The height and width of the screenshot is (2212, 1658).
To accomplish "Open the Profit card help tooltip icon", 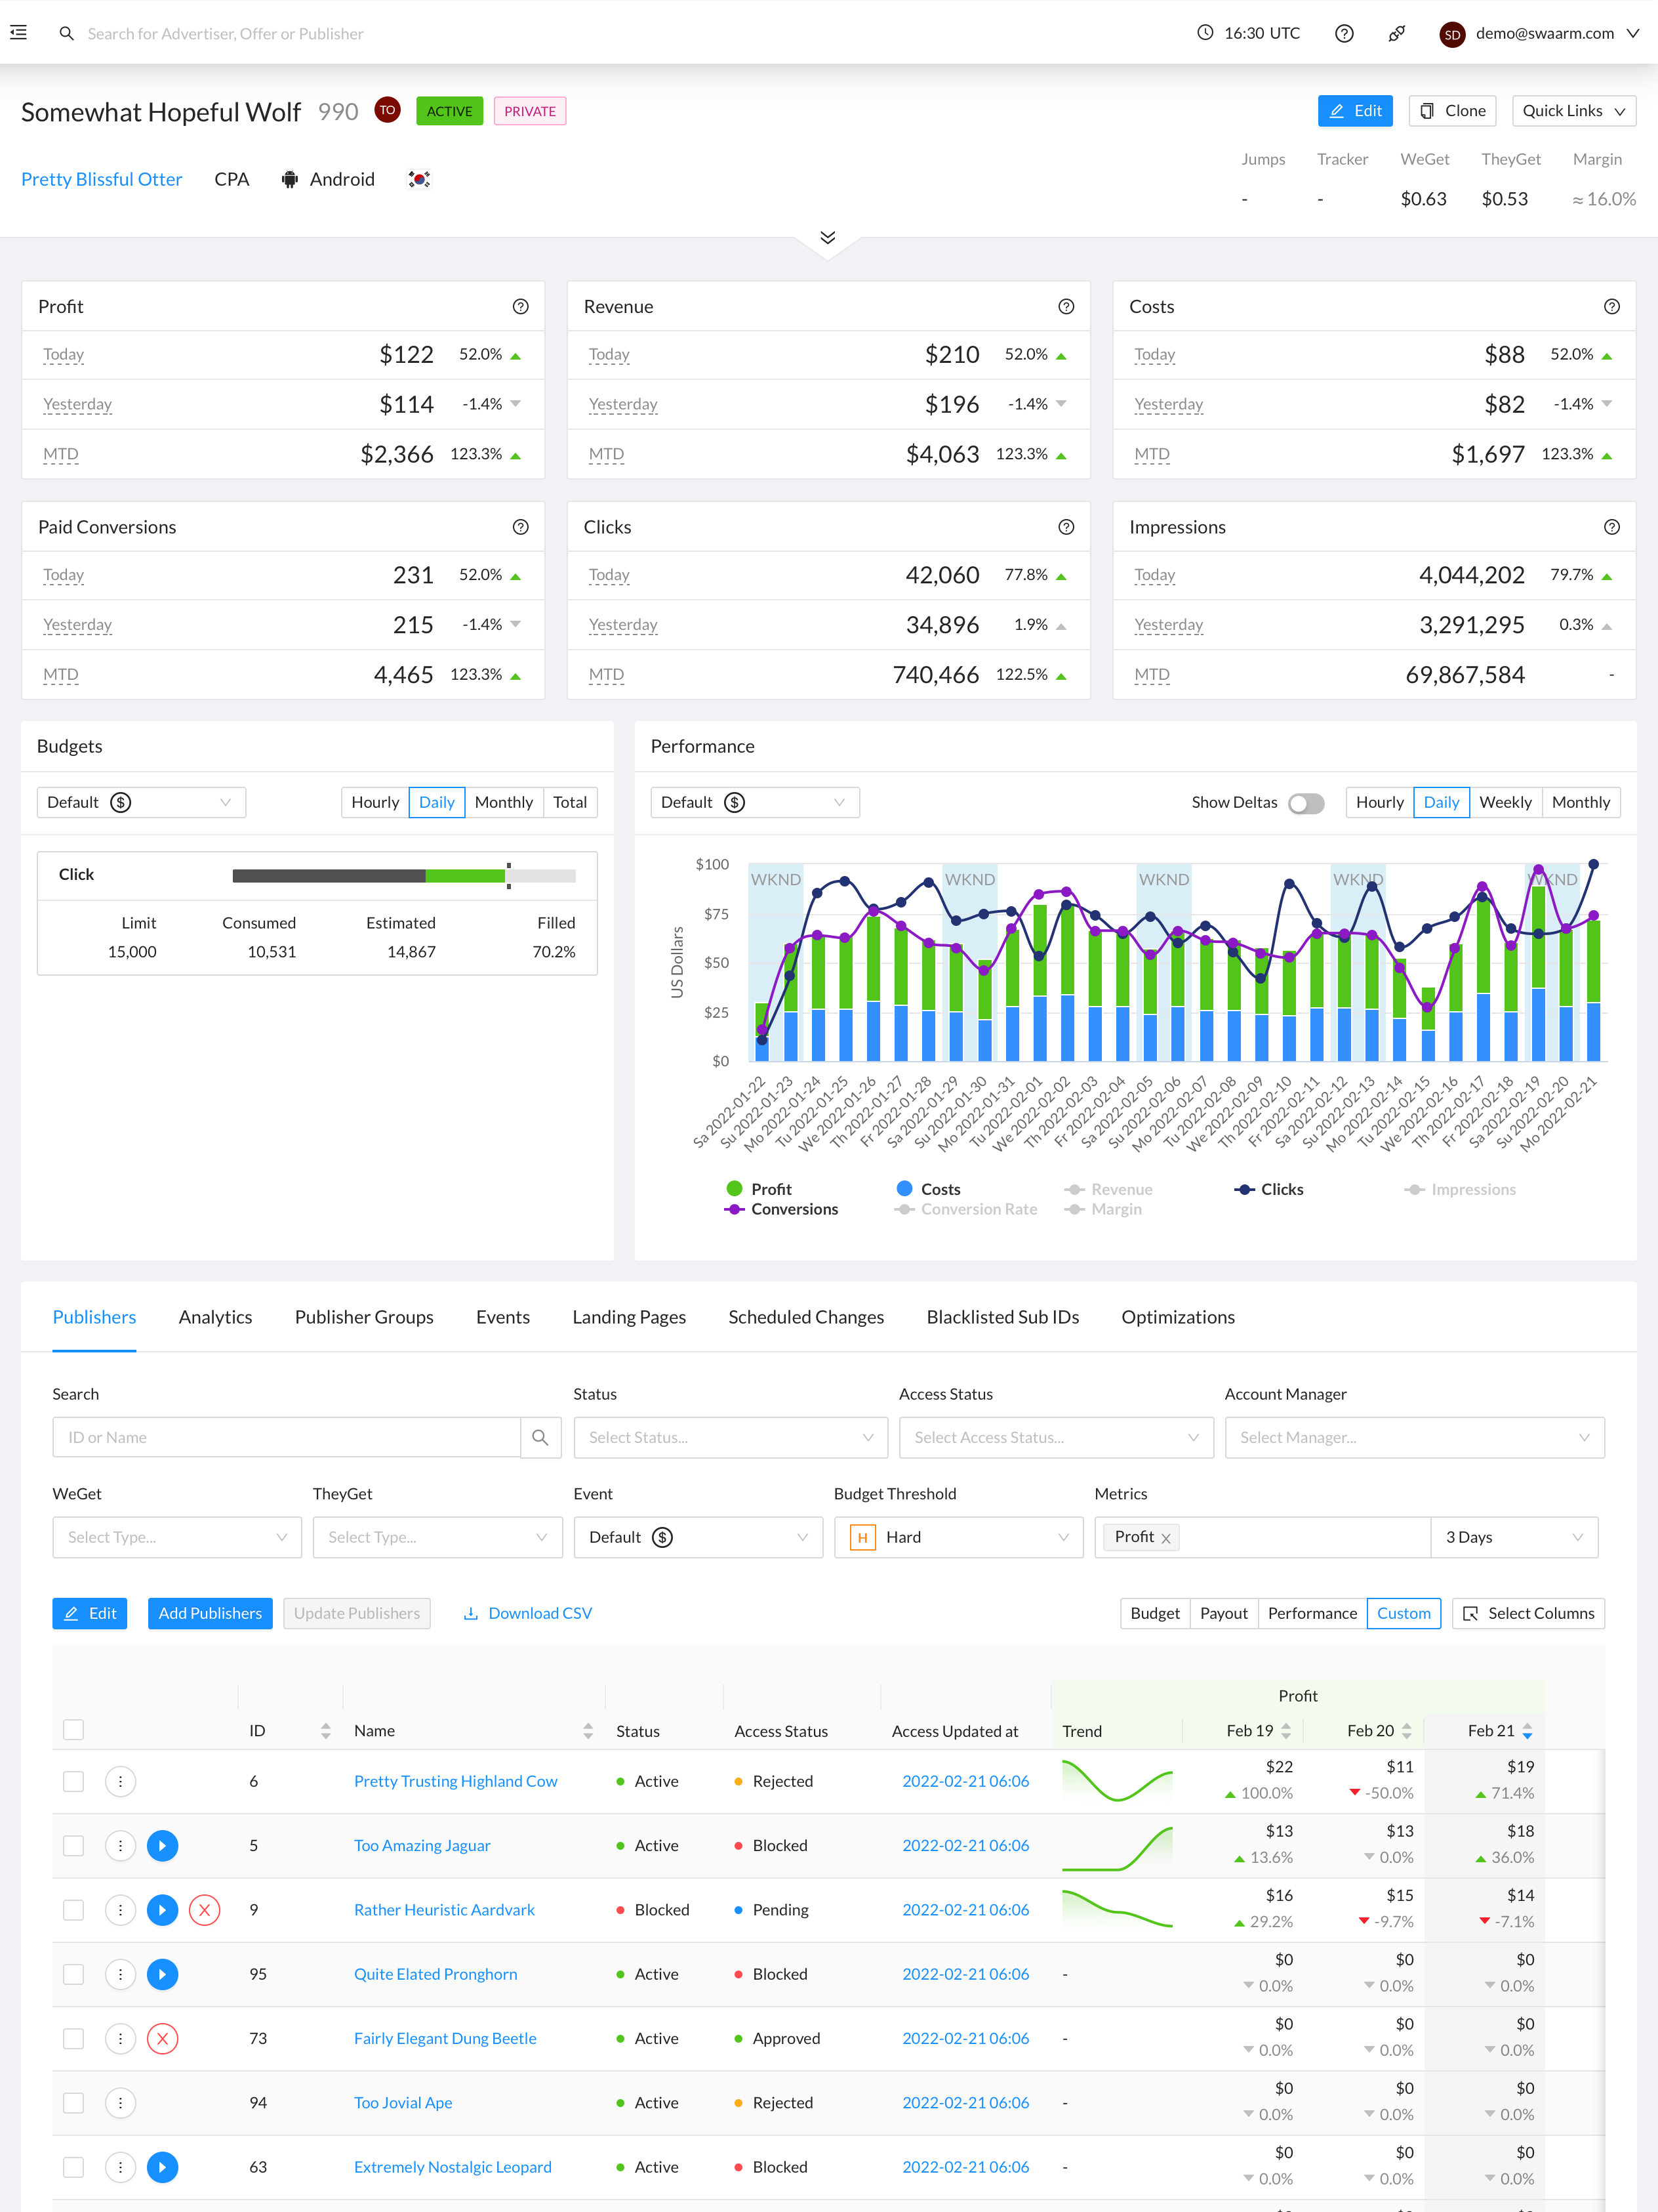I will coord(521,307).
